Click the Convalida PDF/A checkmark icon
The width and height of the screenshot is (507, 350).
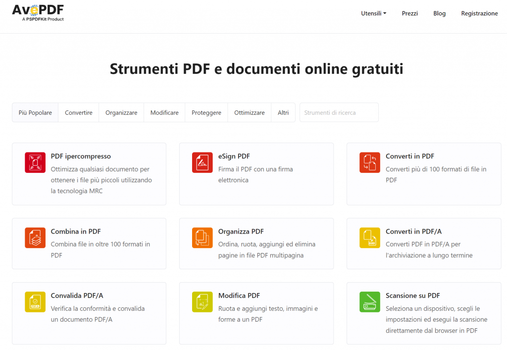[34, 301]
